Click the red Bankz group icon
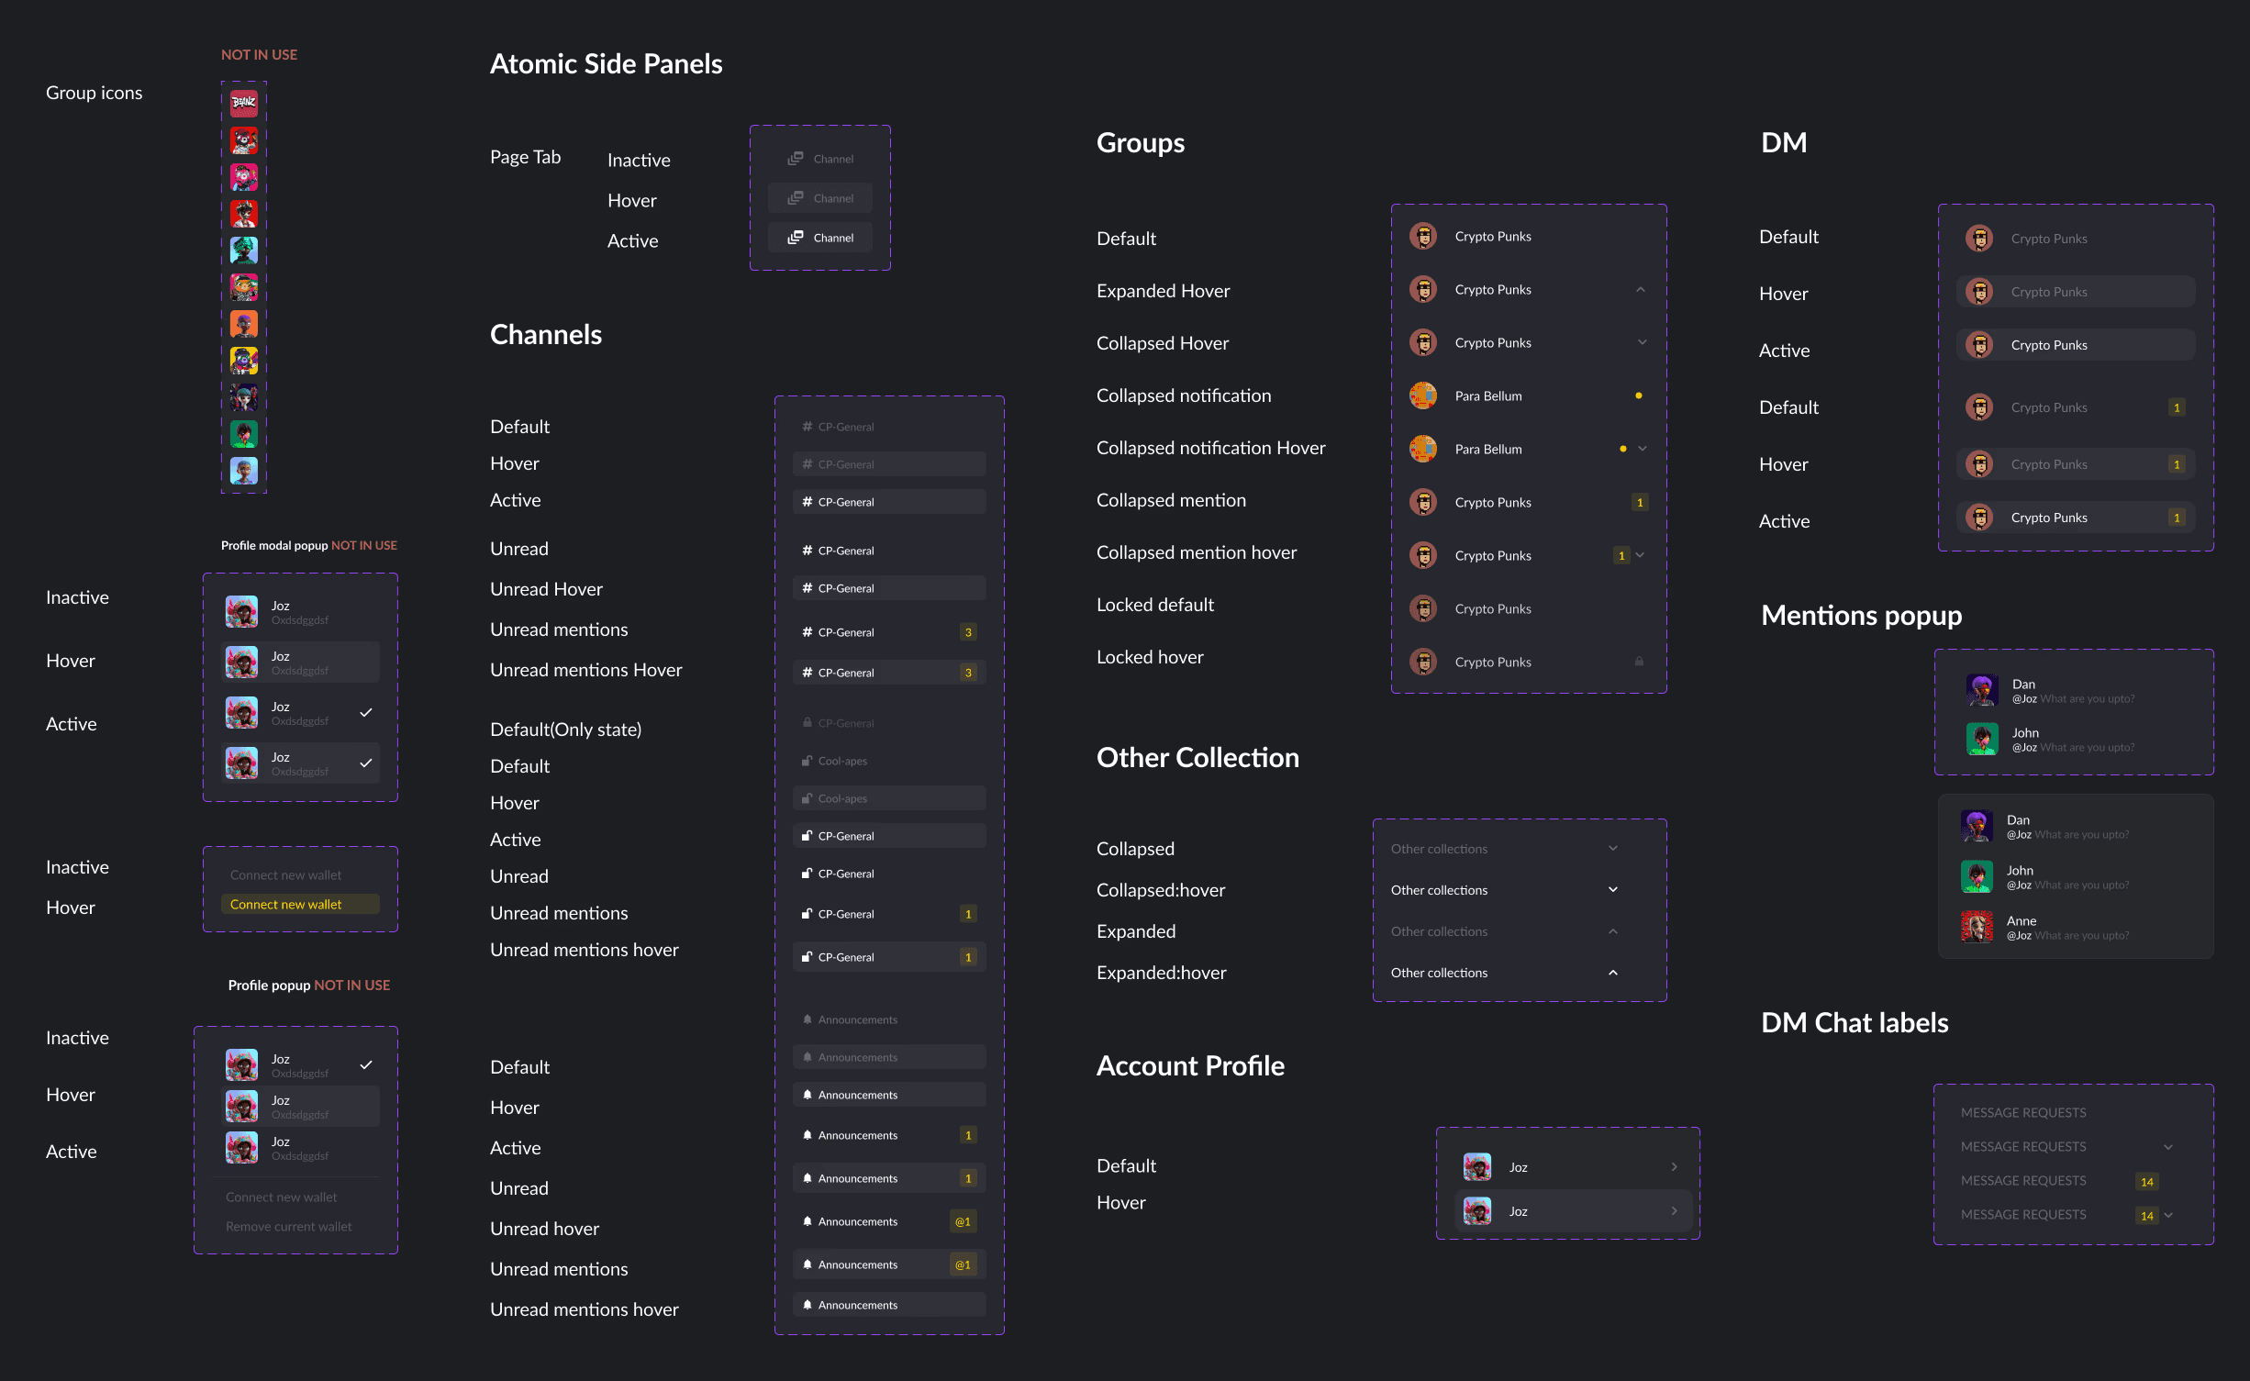 (243, 103)
